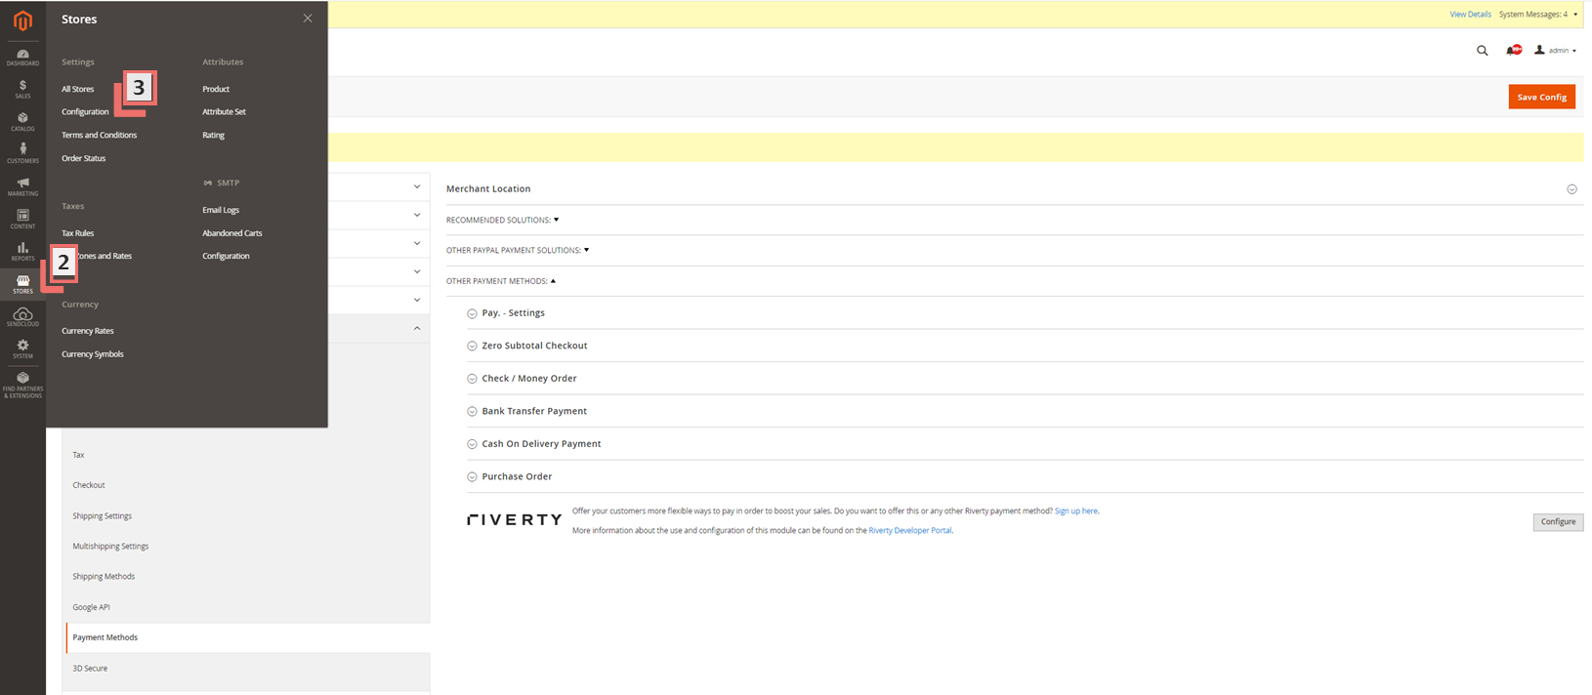This screenshot has width=1592, height=695.
Task: Click Riverty Configure button
Action: [x=1558, y=522]
